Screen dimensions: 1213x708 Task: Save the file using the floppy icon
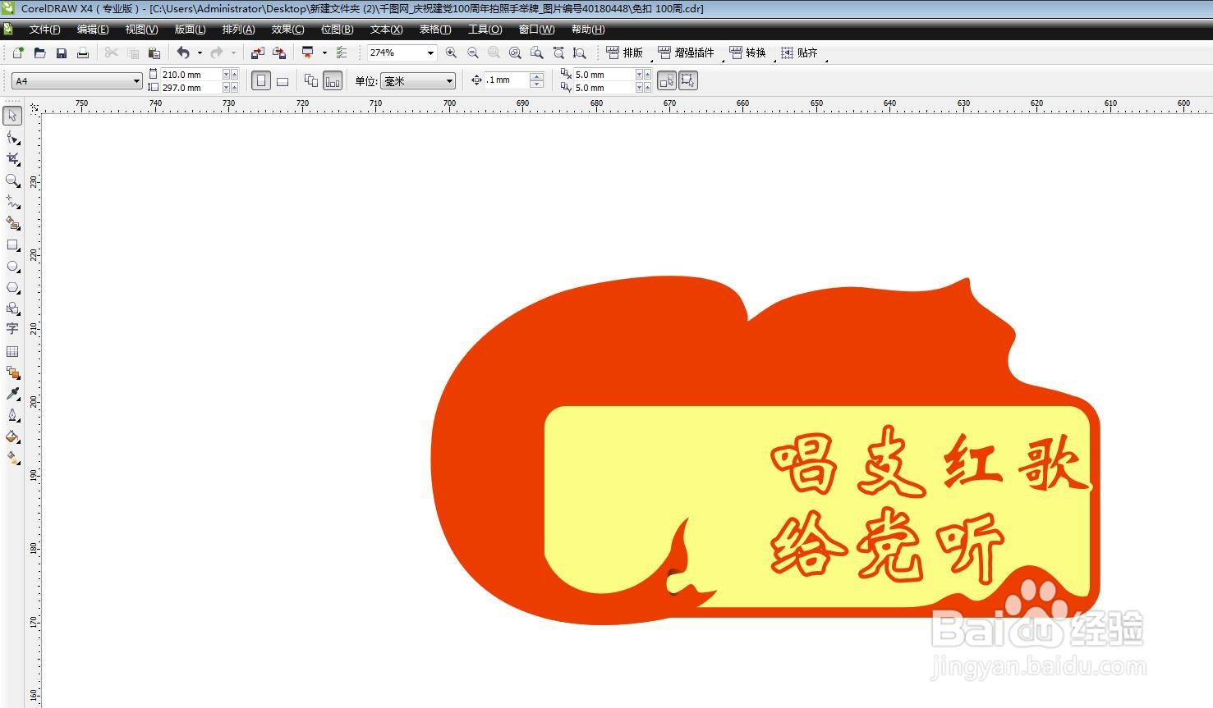61,53
